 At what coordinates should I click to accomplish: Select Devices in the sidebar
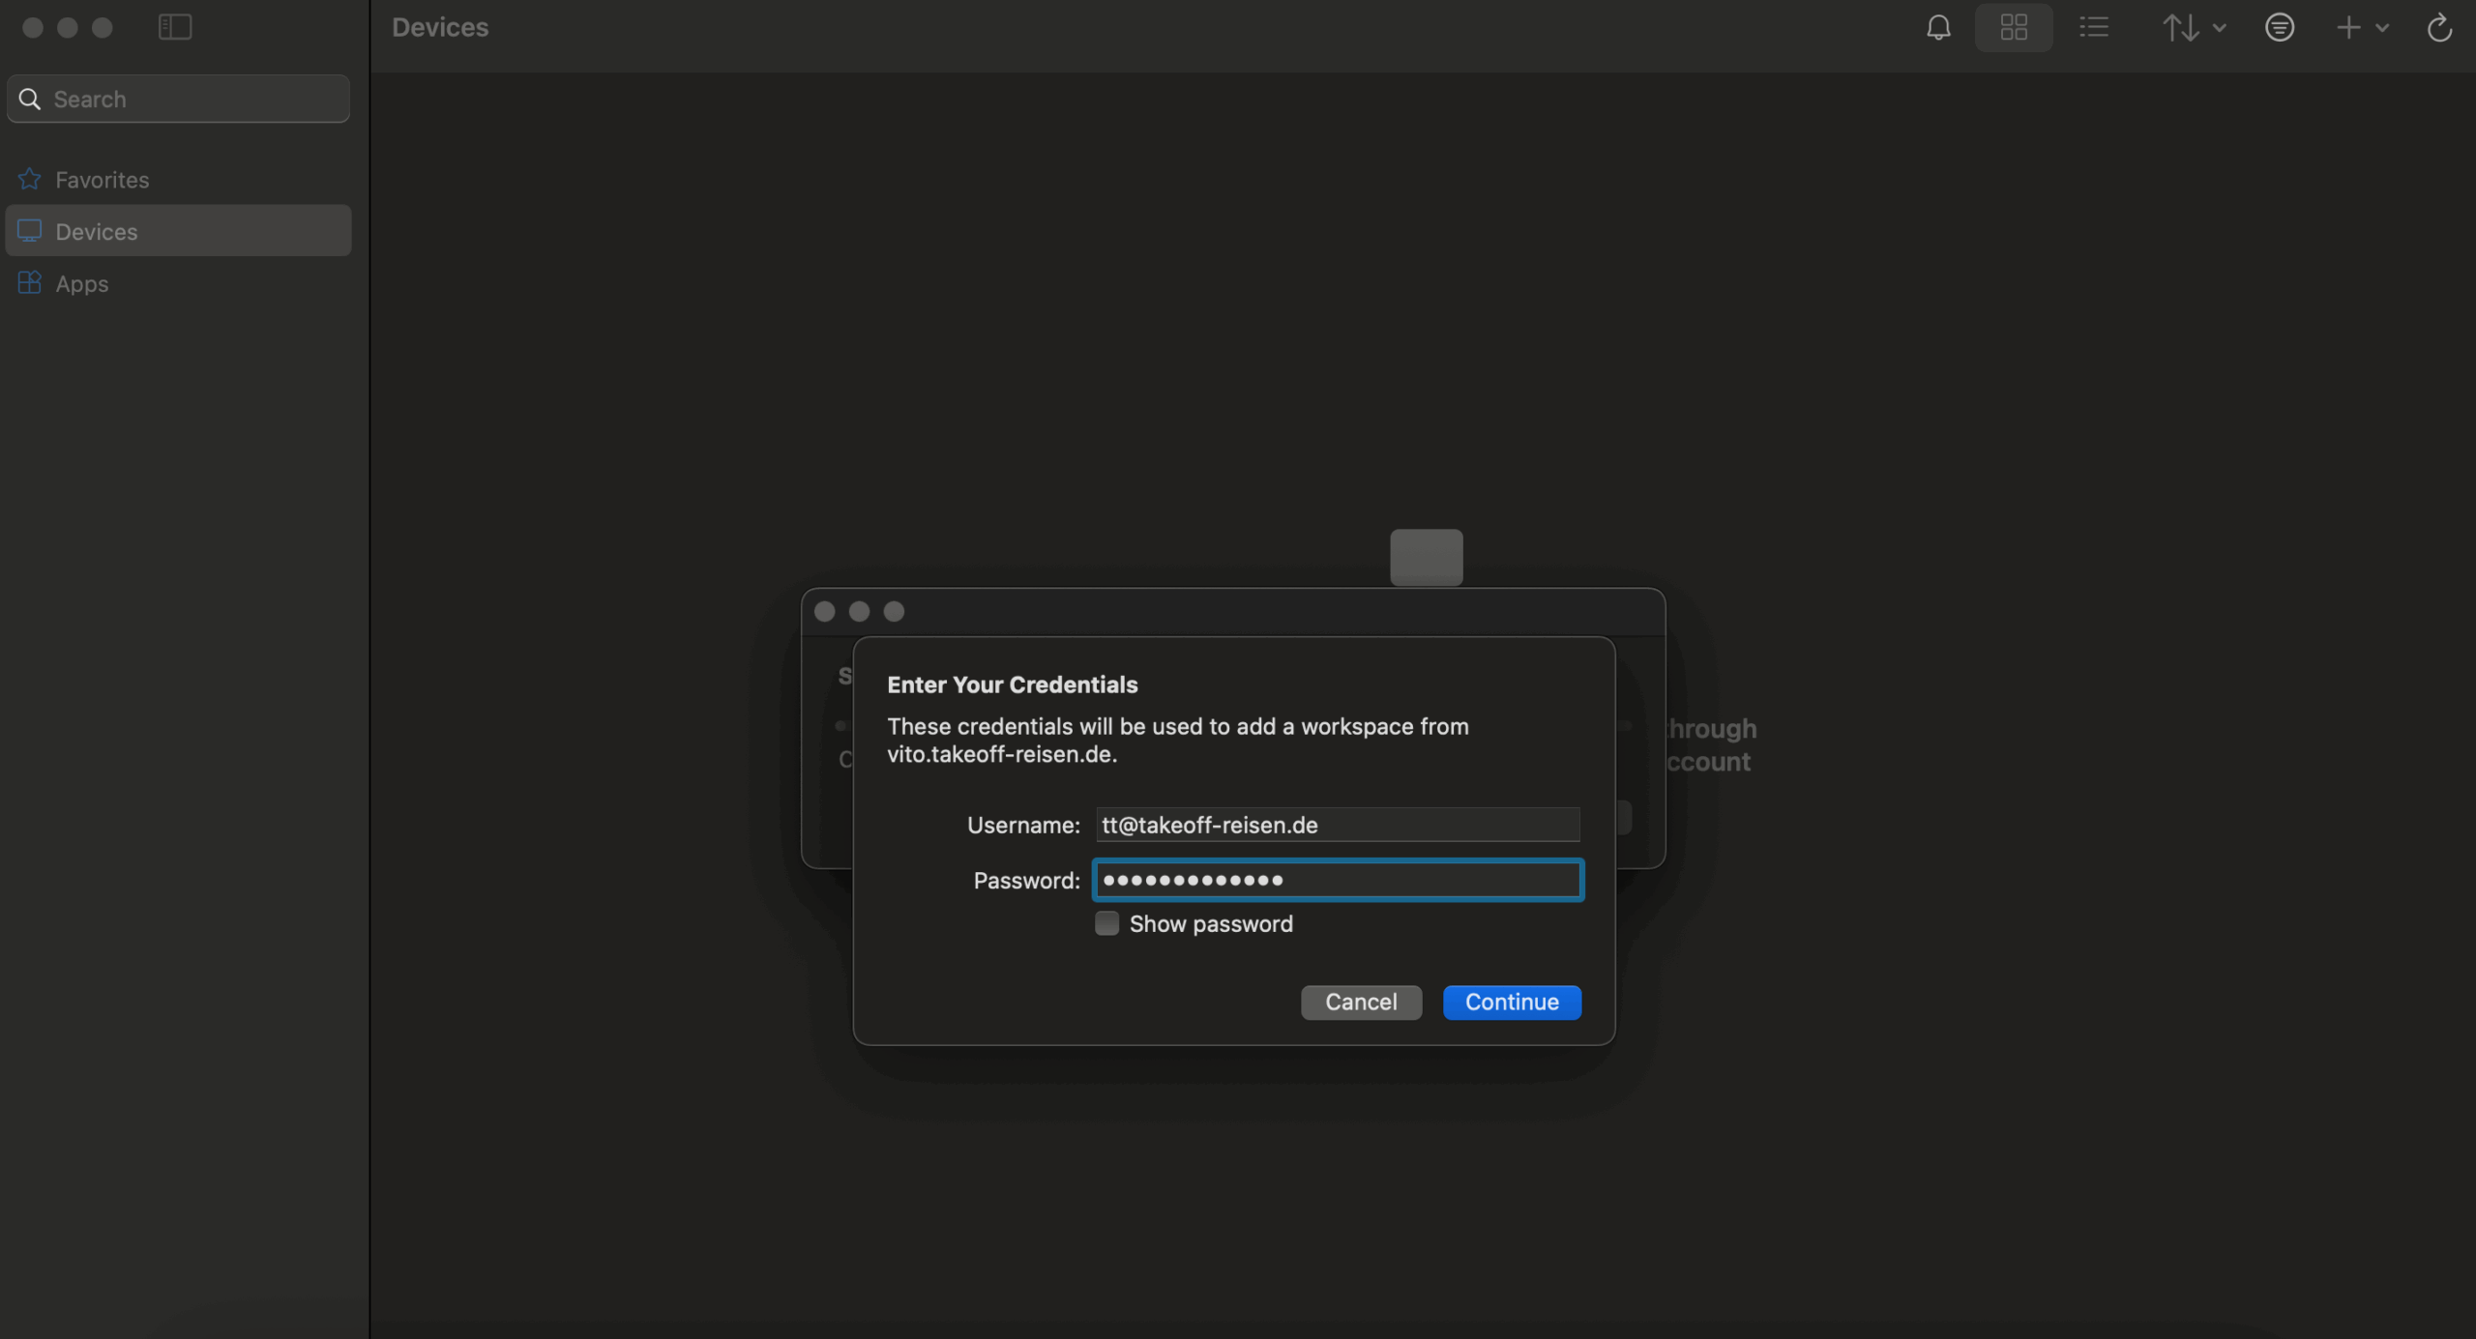(x=97, y=231)
